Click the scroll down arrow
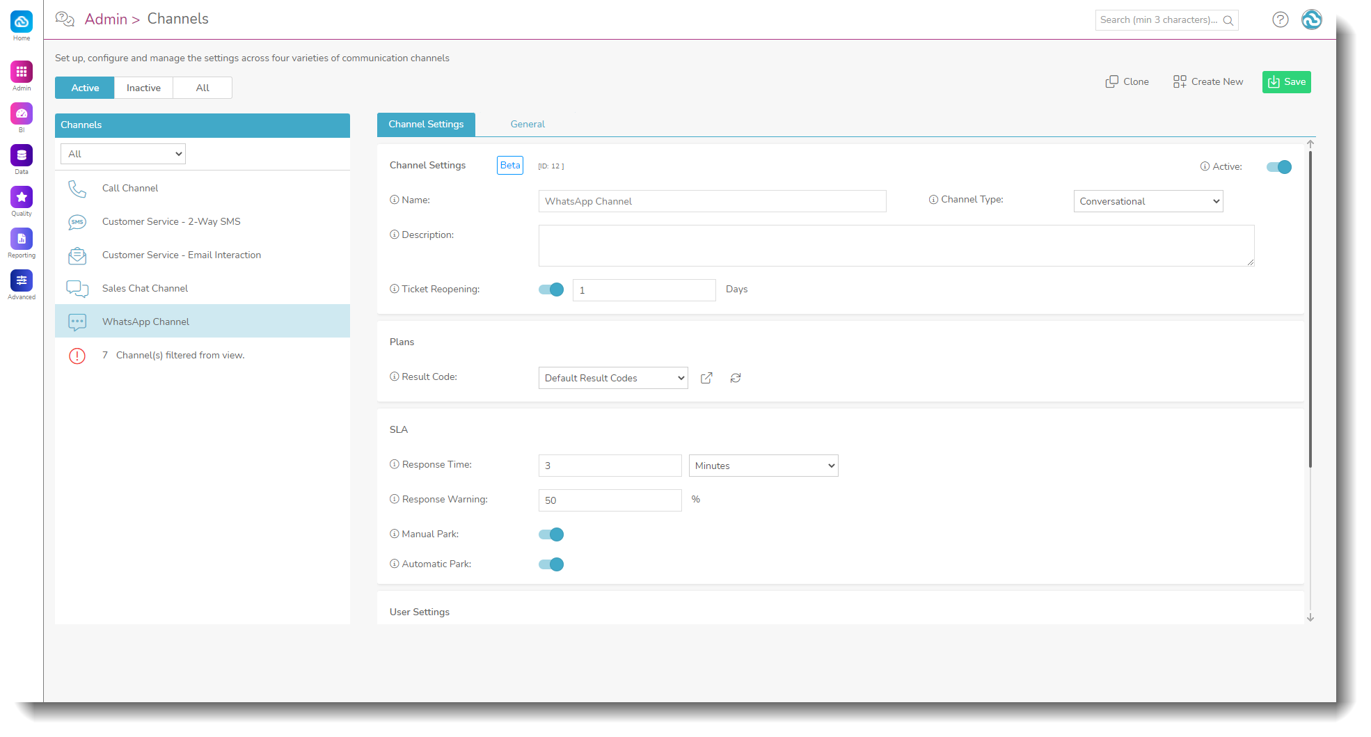The image size is (1371, 737). tap(1310, 617)
